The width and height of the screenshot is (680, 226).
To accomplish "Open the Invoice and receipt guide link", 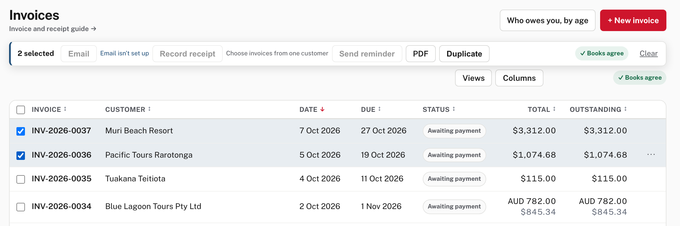I will 53,29.
